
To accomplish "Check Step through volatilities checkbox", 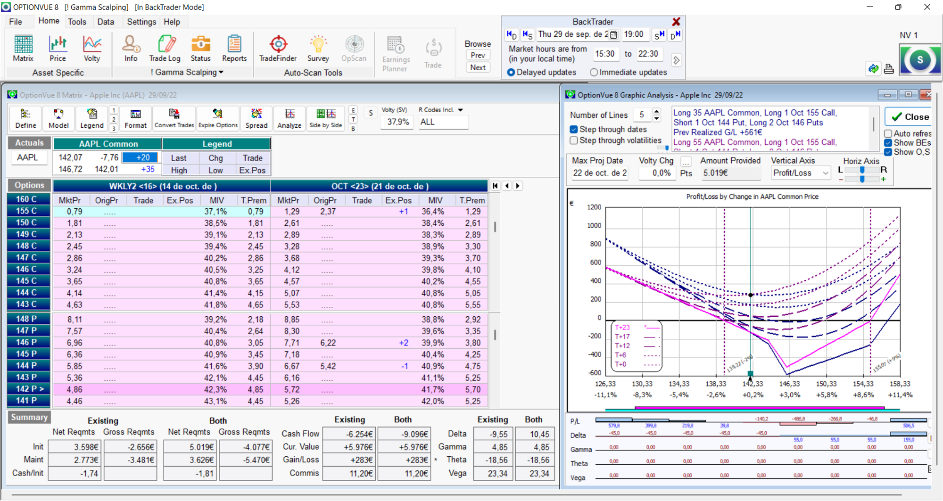I will 574,140.
